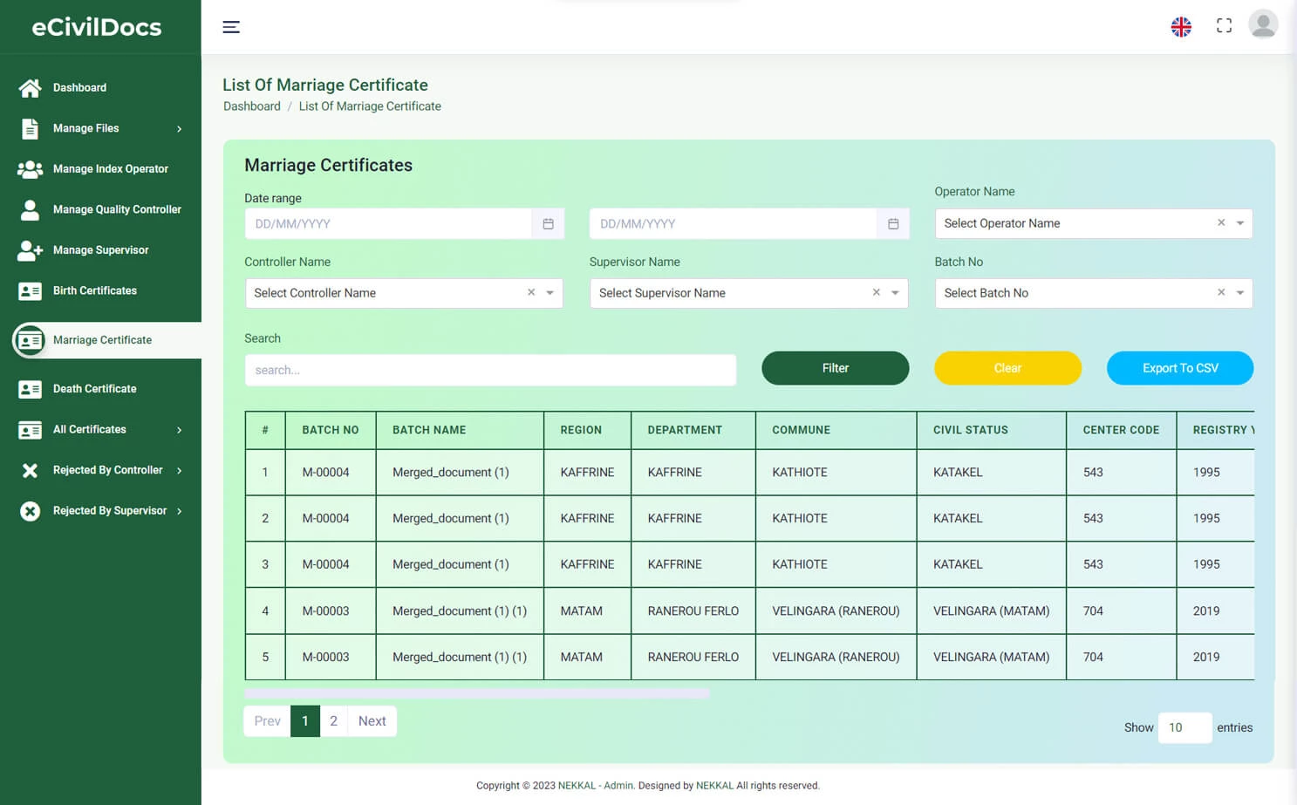Select Marriage Certificate in the sidebar
1297x805 pixels.
coord(101,340)
